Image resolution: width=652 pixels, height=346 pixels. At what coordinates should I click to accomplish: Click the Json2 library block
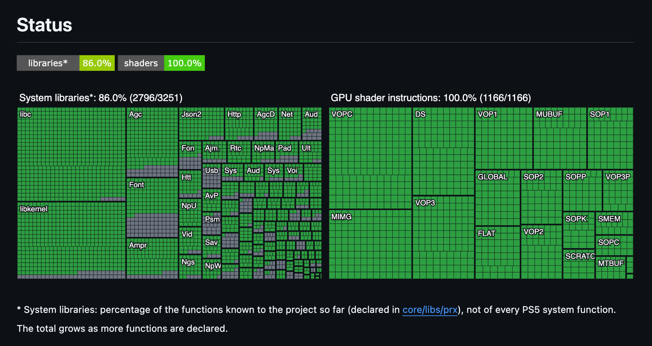(201, 124)
